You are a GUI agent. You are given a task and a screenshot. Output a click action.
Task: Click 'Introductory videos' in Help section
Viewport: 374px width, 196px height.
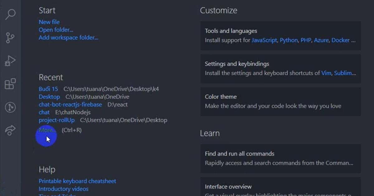click(63, 189)
